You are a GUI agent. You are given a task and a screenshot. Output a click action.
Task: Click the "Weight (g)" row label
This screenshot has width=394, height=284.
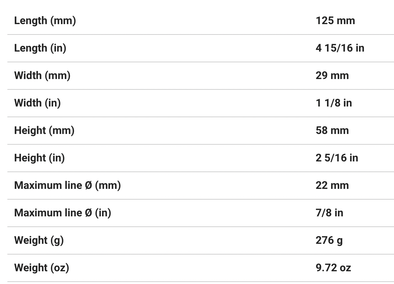[39, 240]
